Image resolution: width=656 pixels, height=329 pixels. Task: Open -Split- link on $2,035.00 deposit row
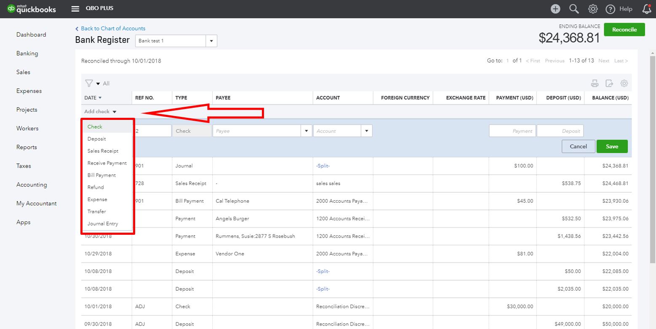(x=323, y=289)
